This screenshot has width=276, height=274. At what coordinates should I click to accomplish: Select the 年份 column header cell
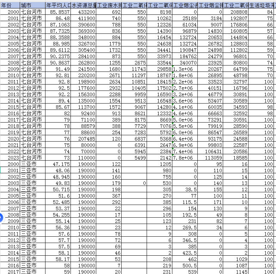[10, 5]
